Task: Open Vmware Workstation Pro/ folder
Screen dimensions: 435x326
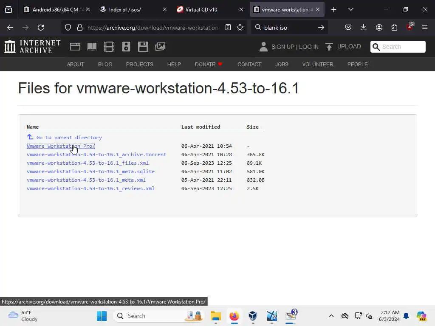Action: (61, 146)
